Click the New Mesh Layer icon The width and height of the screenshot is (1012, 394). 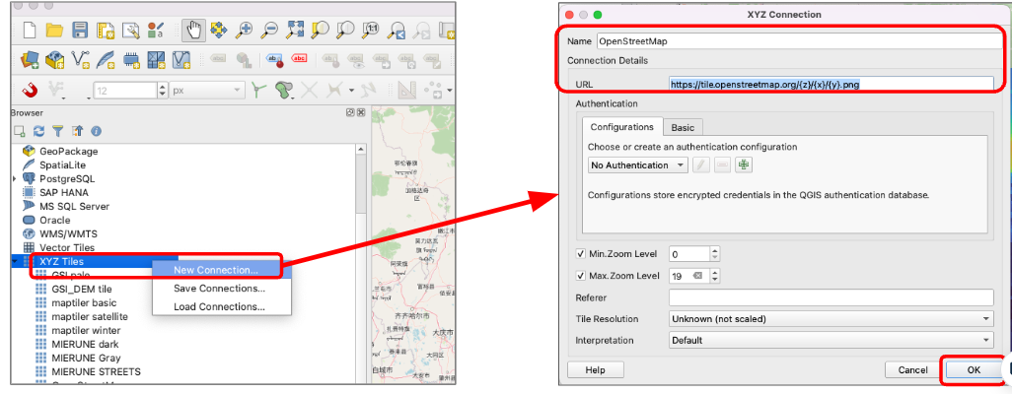click(x=156, y=60)
